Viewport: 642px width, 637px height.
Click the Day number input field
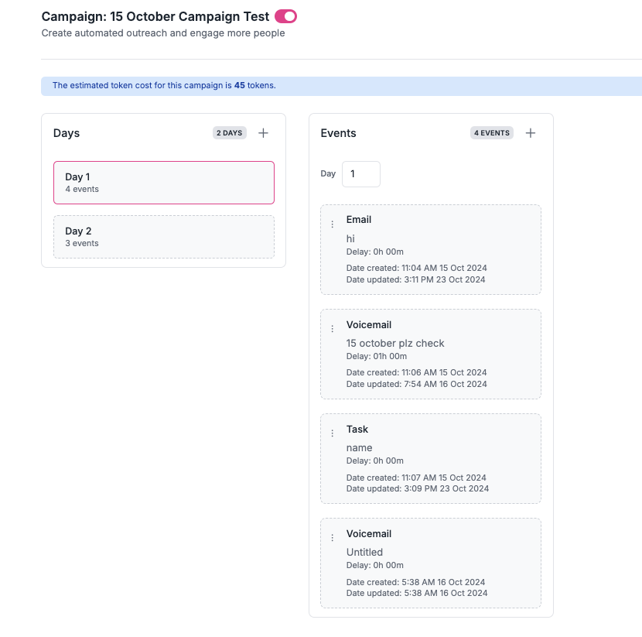pos(361,174)
